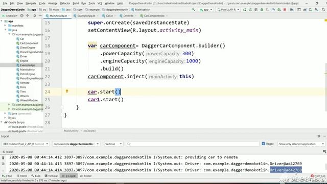Open the File menu
Screen dimensions: 327x184
coord(5,4)
